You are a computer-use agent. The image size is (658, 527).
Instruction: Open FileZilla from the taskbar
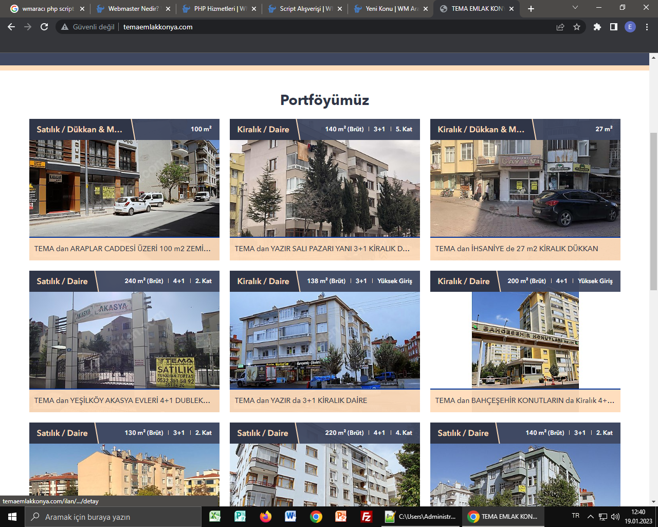[x=367, y=517]
